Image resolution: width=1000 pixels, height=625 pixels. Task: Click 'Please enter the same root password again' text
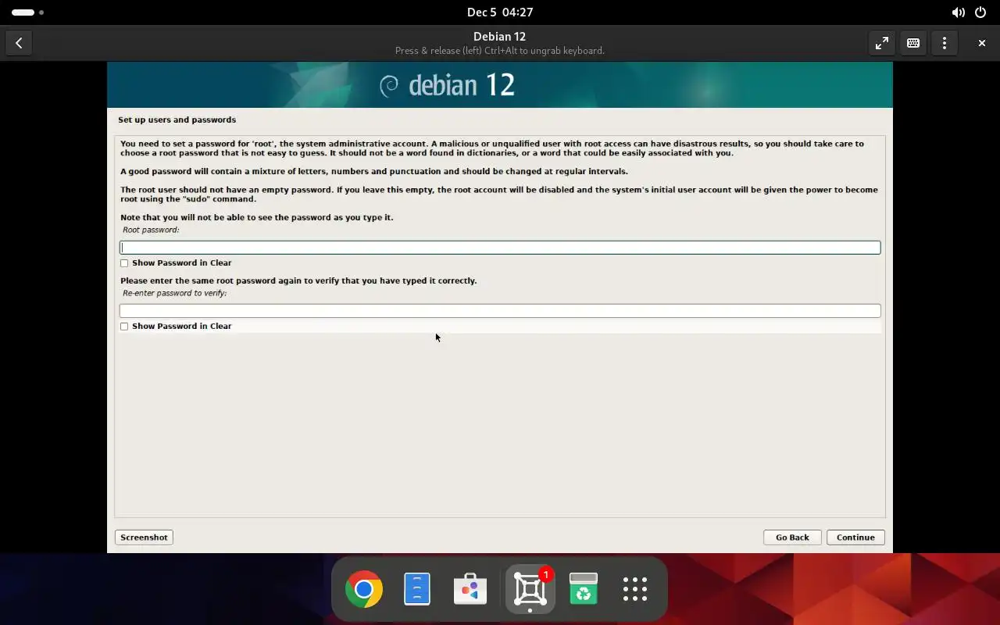298,280
